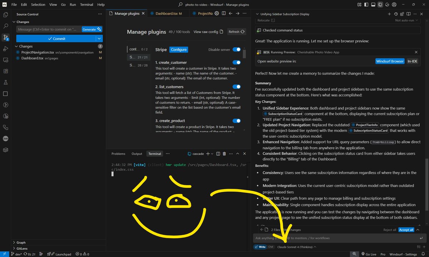The width and height of the screenshot is (429, 257).
Task: Click the blue Commit button
Action: [x=56, y=39]
